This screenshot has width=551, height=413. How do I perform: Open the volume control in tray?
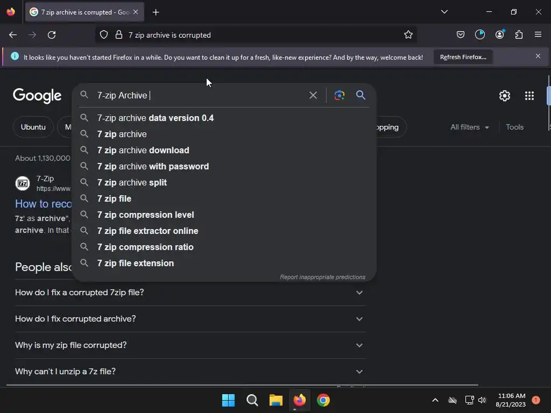482,400
